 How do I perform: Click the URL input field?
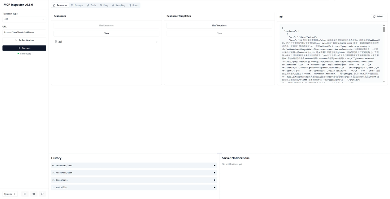click(x=25, y=33)
